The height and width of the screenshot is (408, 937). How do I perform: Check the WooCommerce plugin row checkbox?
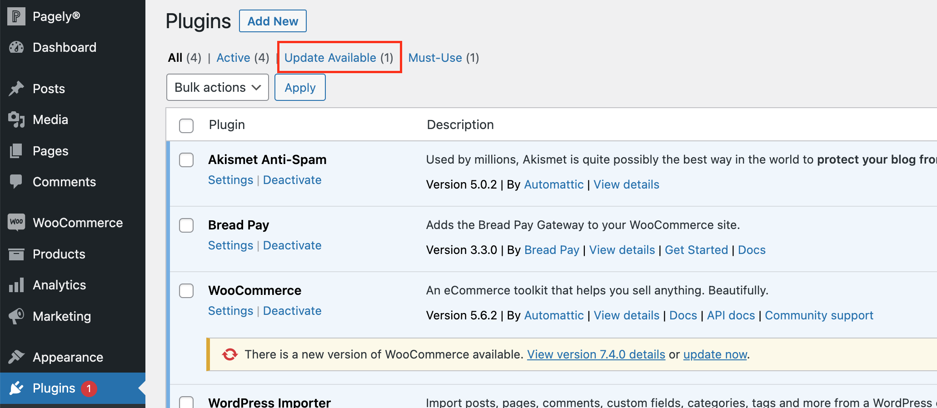[186, 291]
